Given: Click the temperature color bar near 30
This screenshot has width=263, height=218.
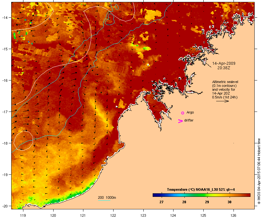Looking at the screenshot, I should [x=229, y=195].
